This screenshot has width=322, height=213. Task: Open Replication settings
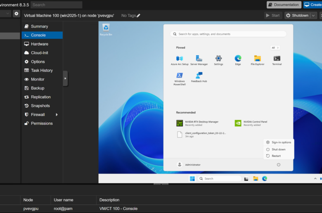[x=42, y=97]
